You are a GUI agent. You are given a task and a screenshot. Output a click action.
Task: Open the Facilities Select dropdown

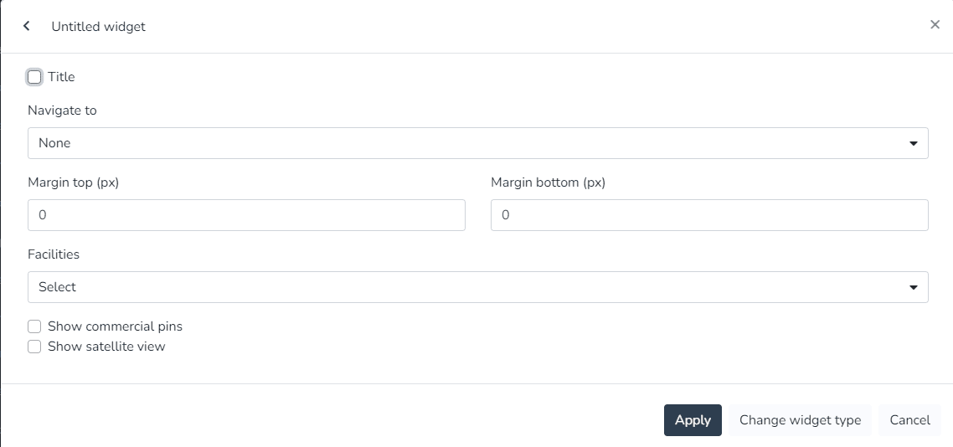click(477, 287)
